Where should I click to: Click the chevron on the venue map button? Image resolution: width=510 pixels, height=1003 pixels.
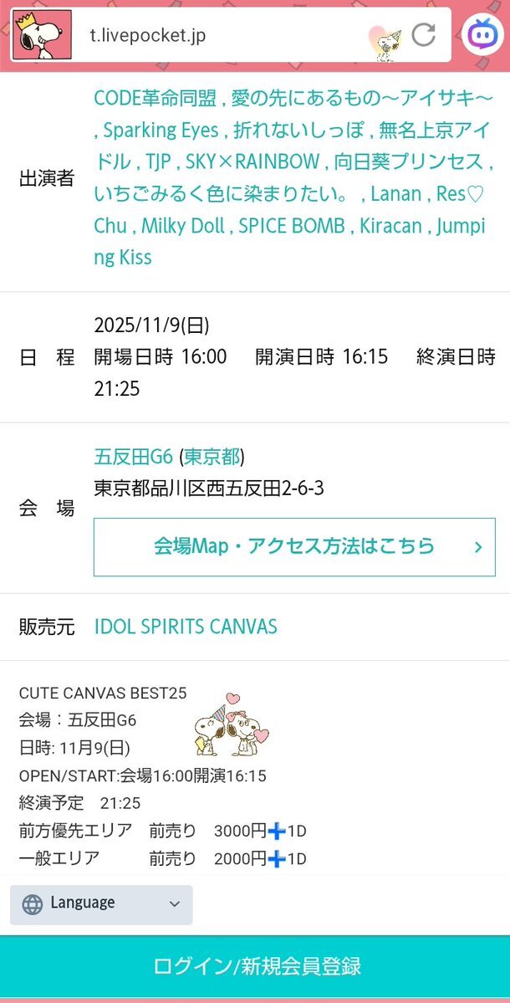pyautogui.click(x=478, y=547)
